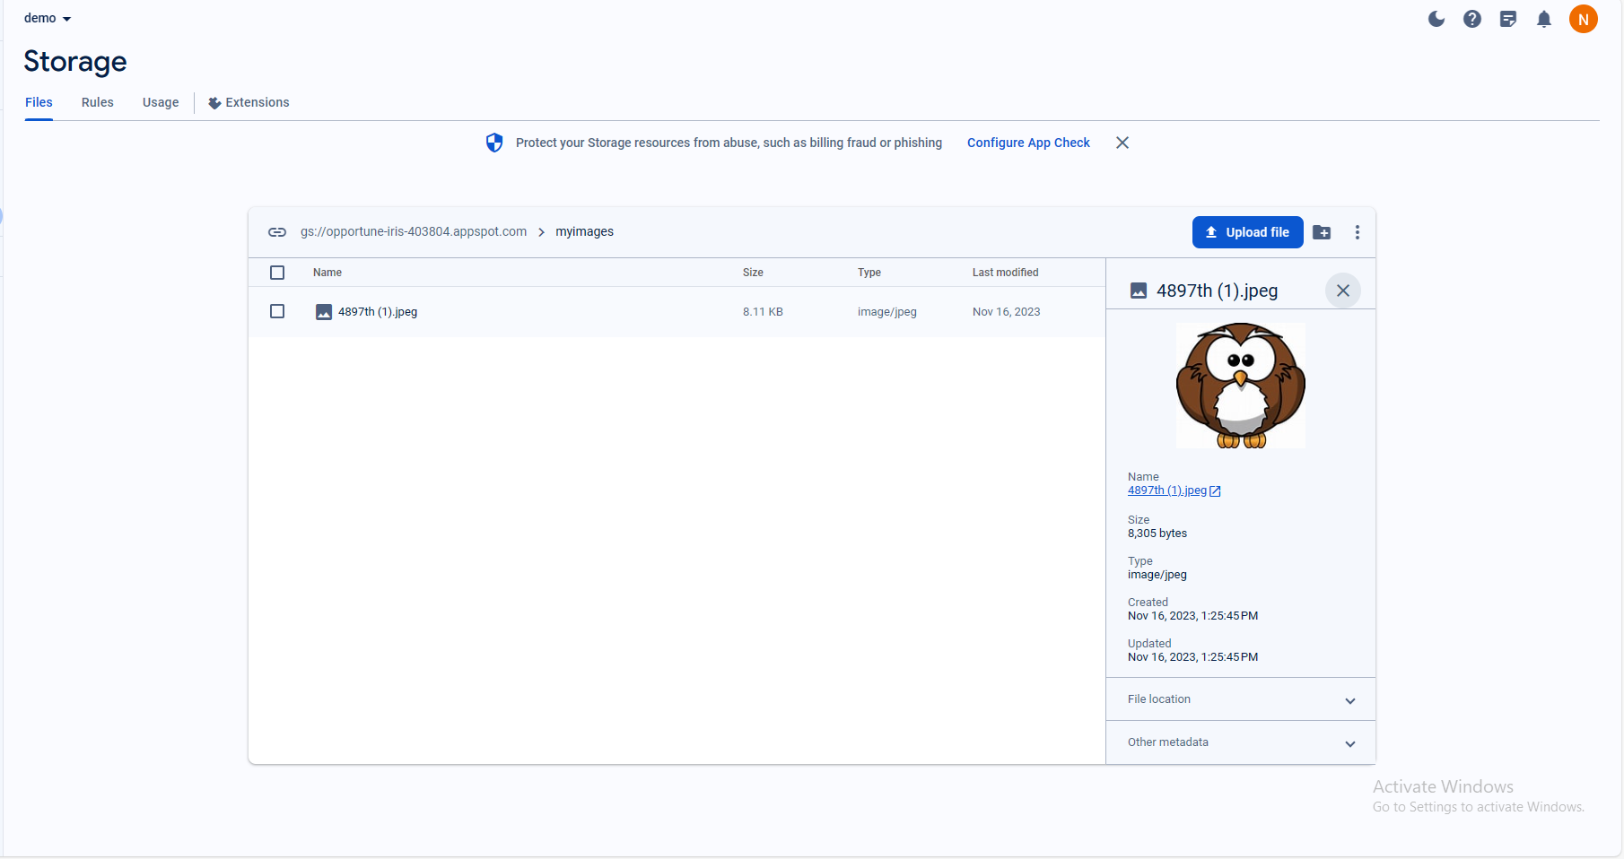1624x859 pixels.
Task: Switch to the Usage tab
Action: (x=161, y=102)
